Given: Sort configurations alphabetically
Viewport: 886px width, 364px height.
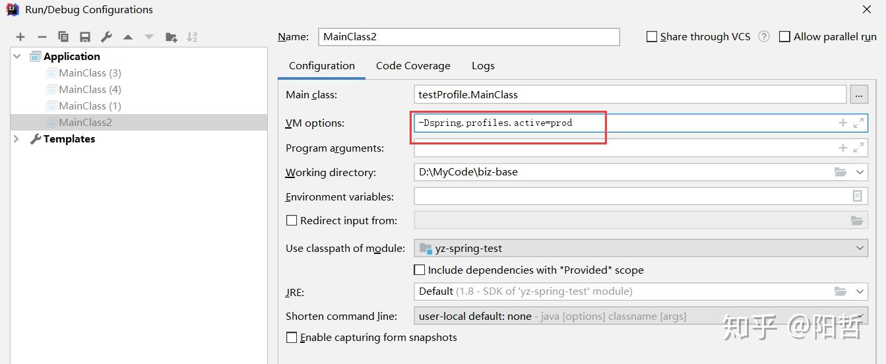Looking at the screenshot, I should [192, 37].
